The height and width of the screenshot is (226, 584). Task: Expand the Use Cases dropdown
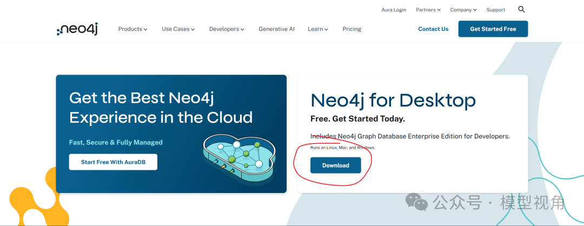coord(178,29)
